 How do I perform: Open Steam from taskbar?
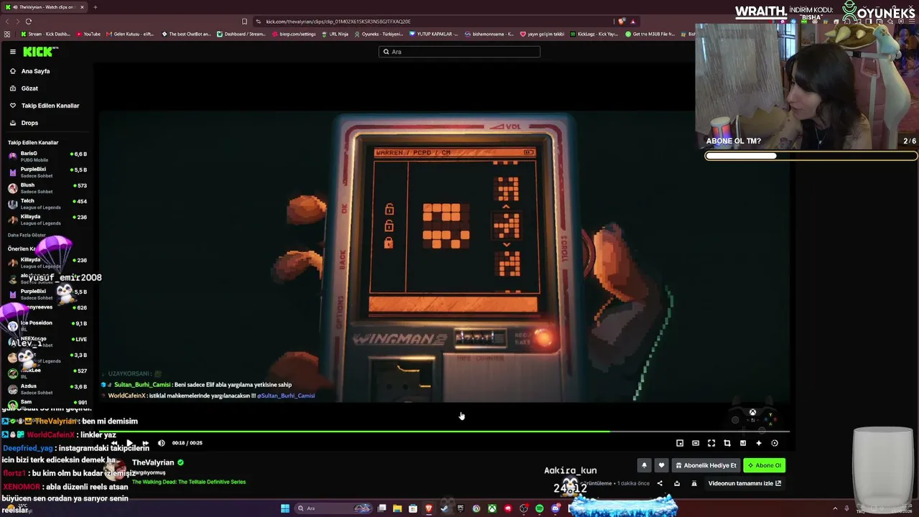click(444, 508)
